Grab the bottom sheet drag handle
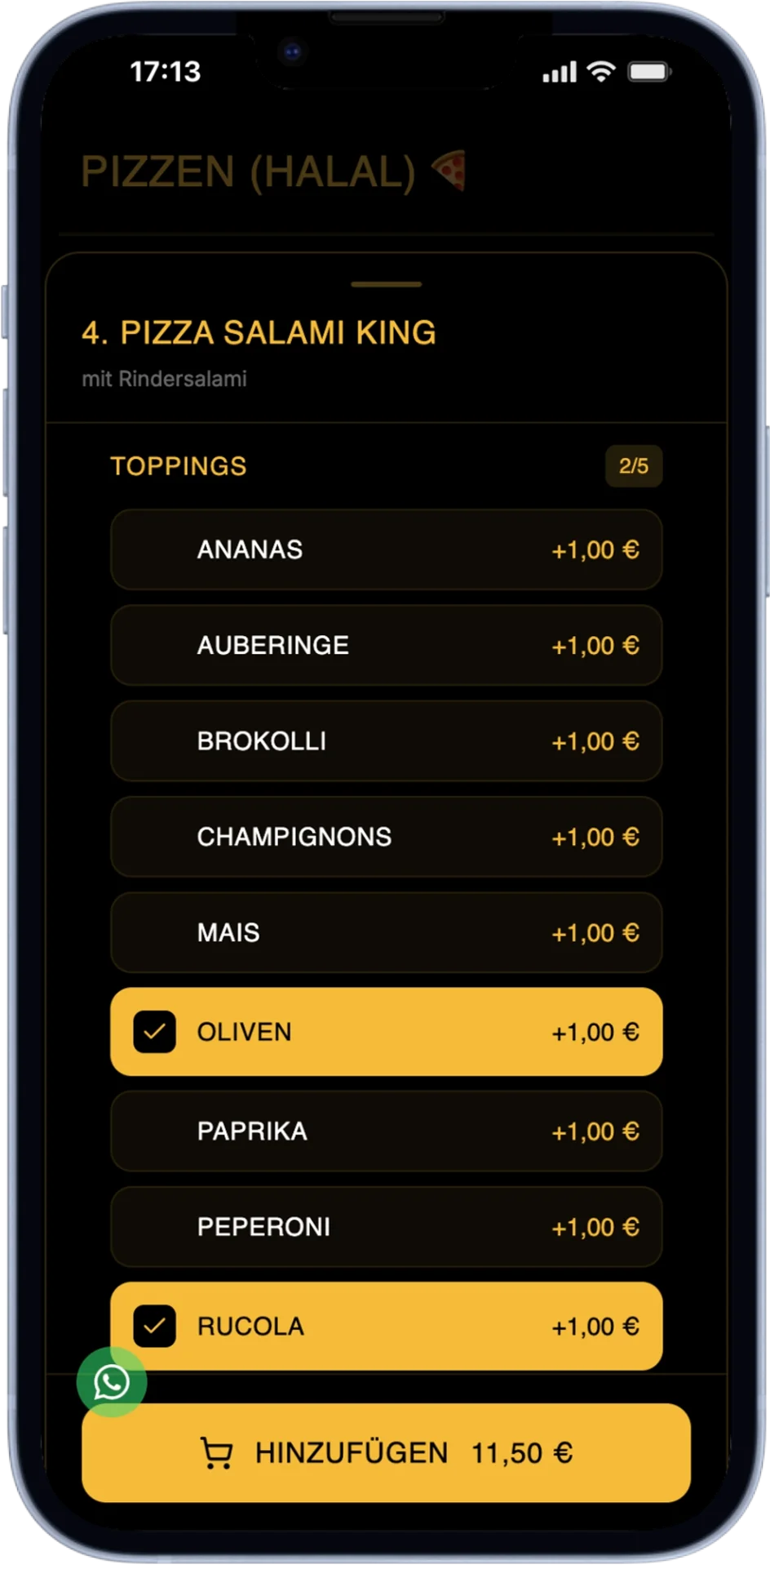The height and width of the screenshot is (1569, 770). 386,284
